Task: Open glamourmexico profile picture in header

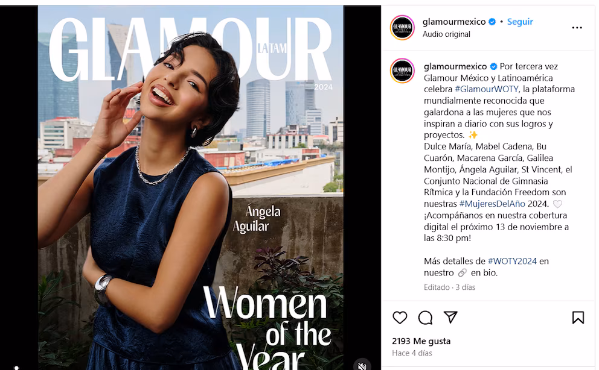Action: coord(402,28)
